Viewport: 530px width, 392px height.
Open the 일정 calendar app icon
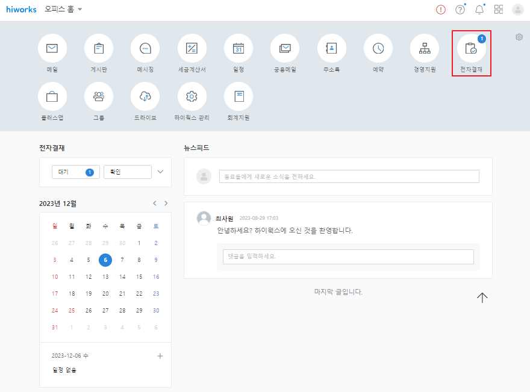point(238,48)
